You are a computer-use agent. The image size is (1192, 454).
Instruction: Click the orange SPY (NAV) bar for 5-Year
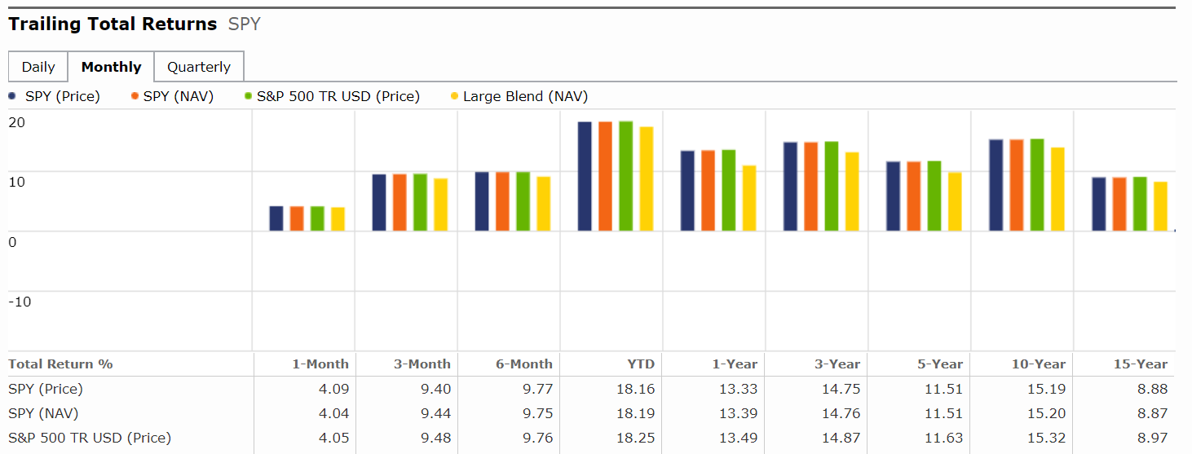tap(914, 196)
